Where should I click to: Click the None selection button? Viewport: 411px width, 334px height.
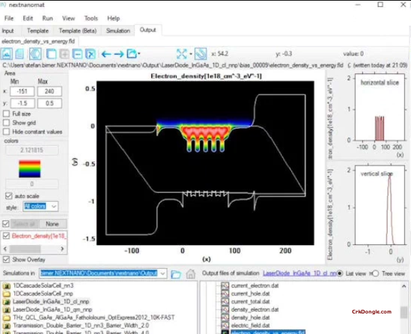click(51, 224)
